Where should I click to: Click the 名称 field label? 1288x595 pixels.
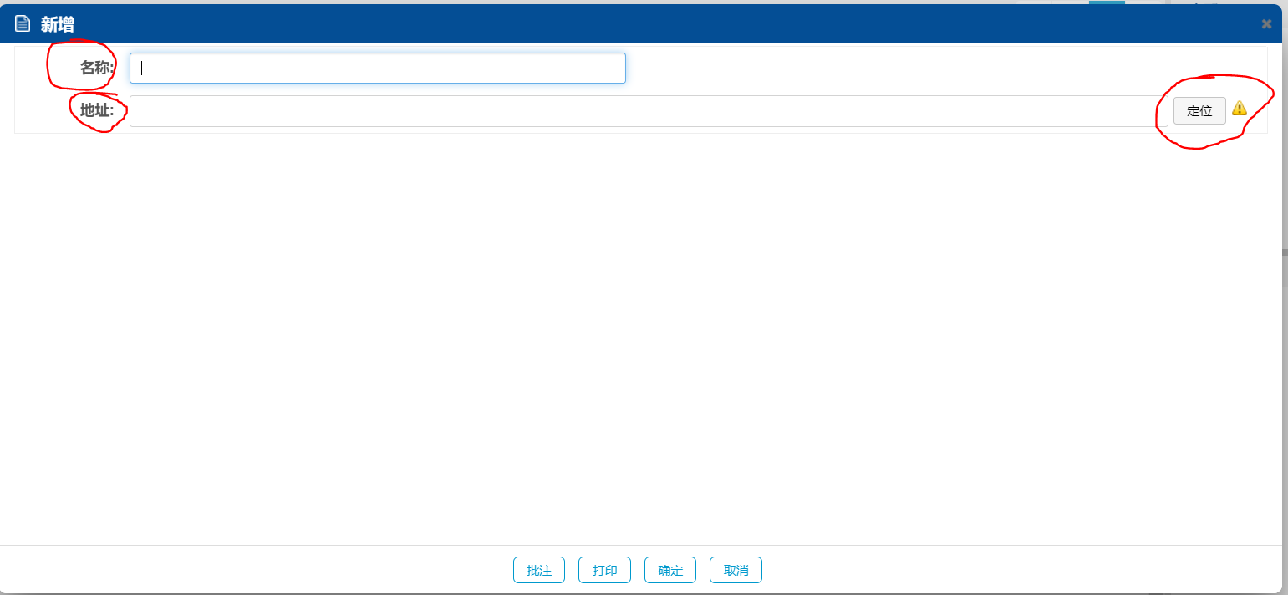(96, 69)
